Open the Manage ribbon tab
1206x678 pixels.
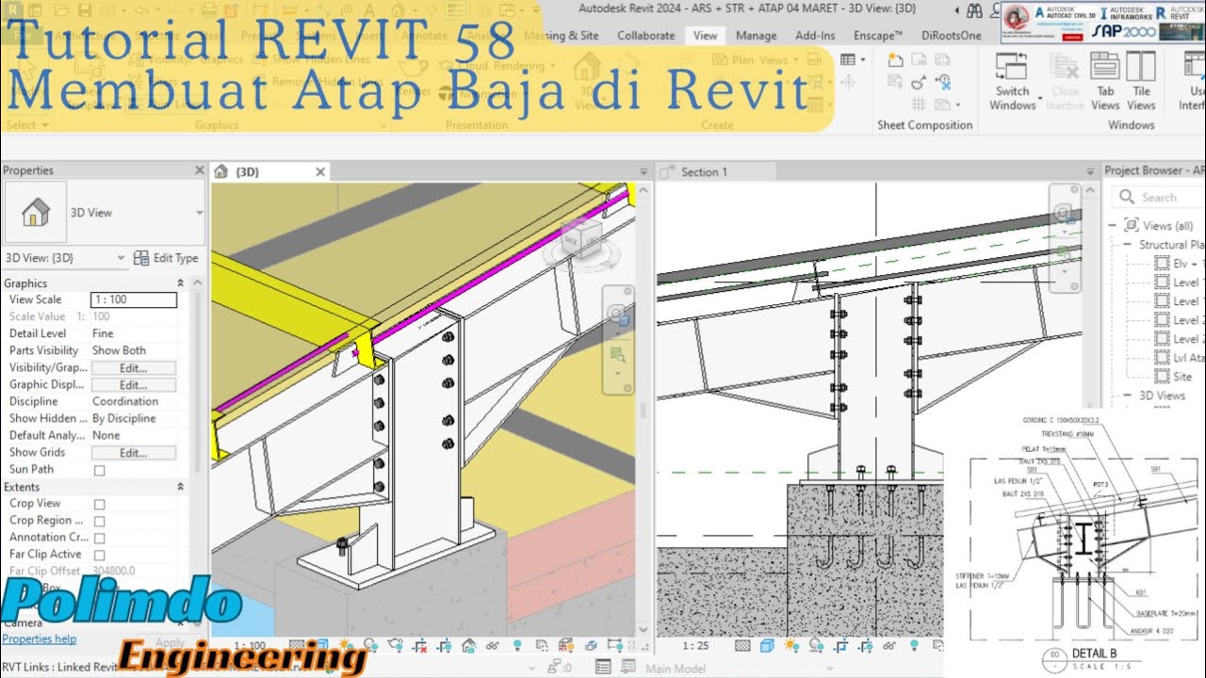pyautogui.click(x=756, y=35)
